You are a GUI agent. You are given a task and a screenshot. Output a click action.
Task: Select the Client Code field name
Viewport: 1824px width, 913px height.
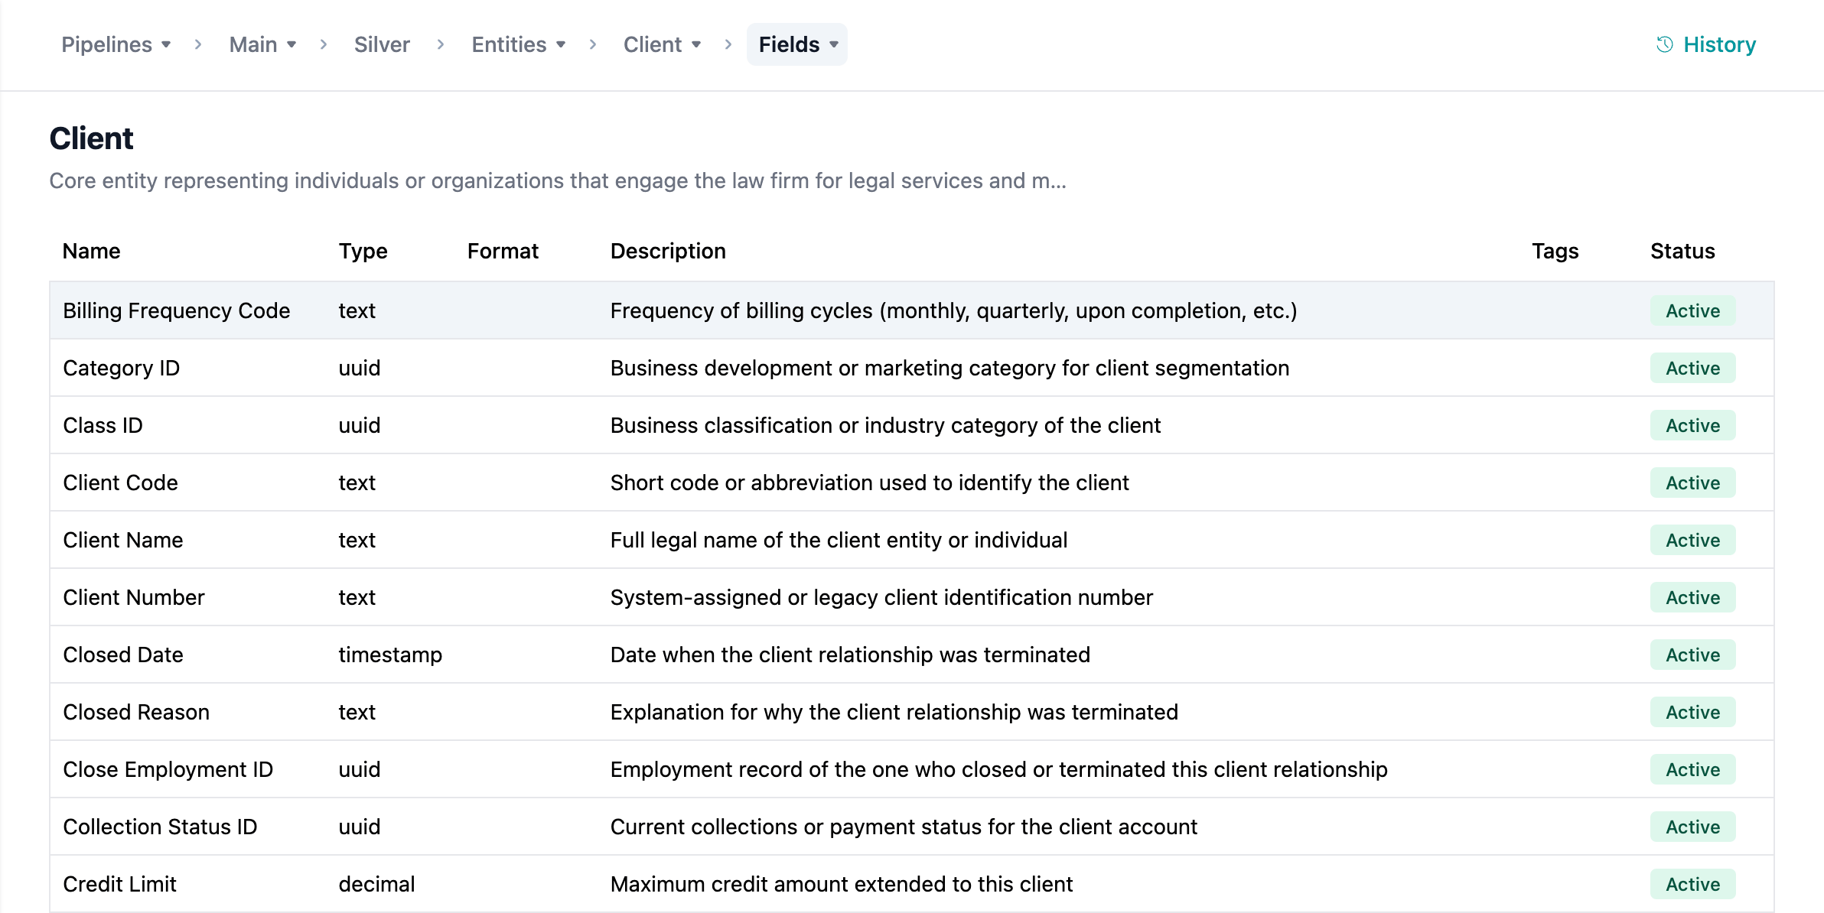120,482
